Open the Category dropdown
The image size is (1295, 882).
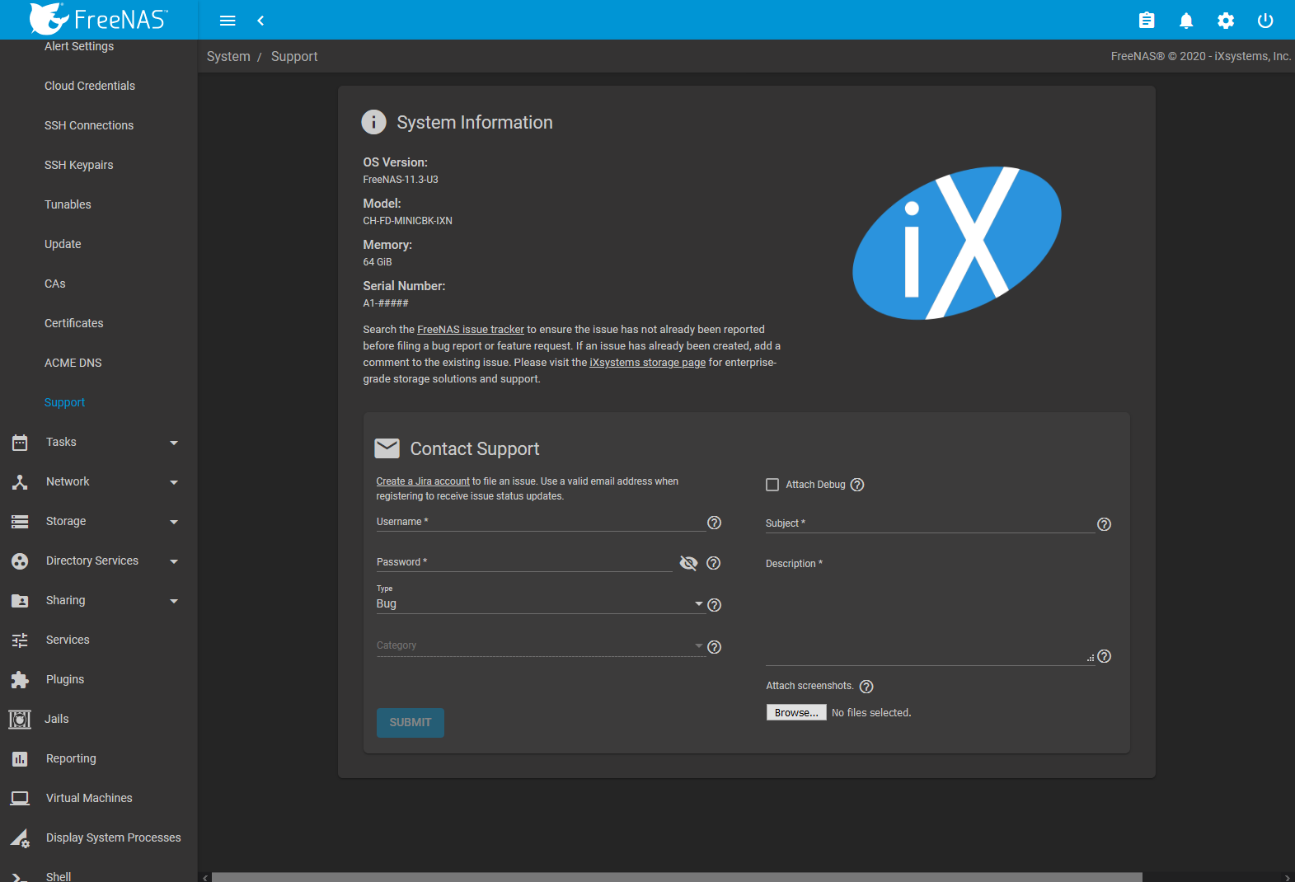tap(541, 645)
